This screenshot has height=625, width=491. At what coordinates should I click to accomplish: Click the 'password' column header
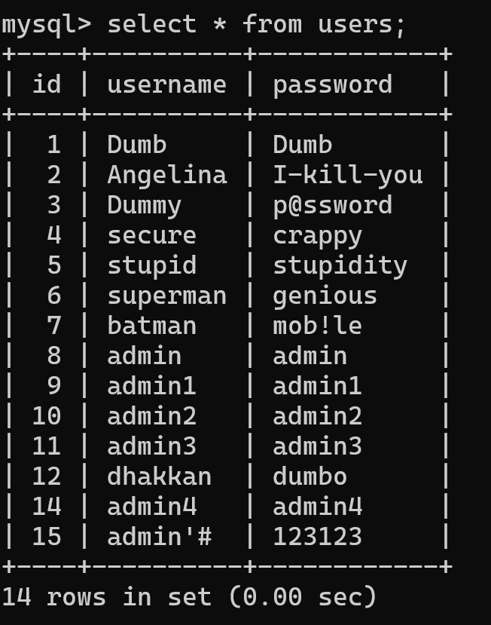[333, 86]
